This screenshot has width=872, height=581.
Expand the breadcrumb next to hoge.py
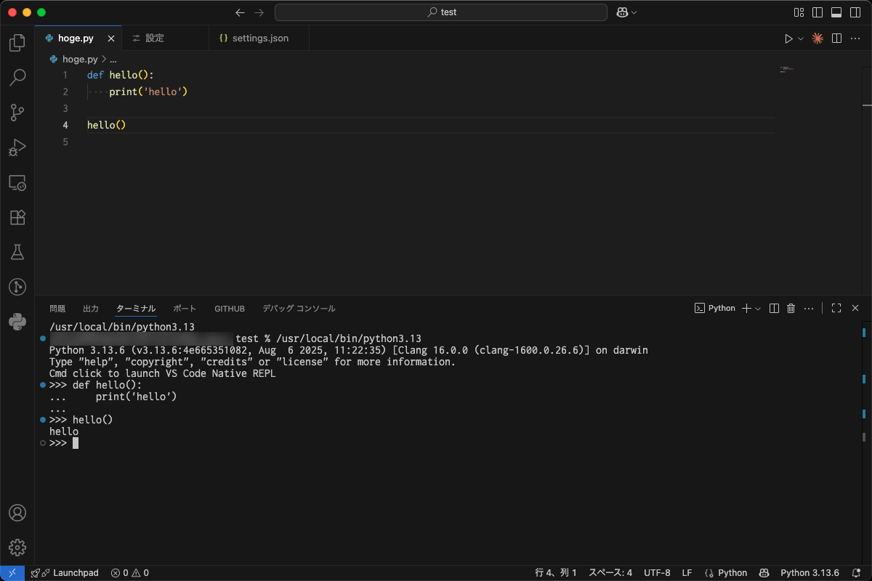pos(113,59)
